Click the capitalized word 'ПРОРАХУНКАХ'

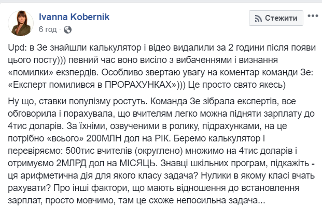pos(139,85)
